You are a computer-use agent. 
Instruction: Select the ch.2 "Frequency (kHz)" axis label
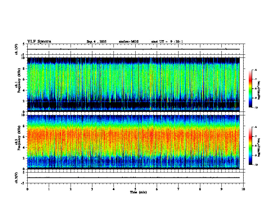(x=19, y=138)
